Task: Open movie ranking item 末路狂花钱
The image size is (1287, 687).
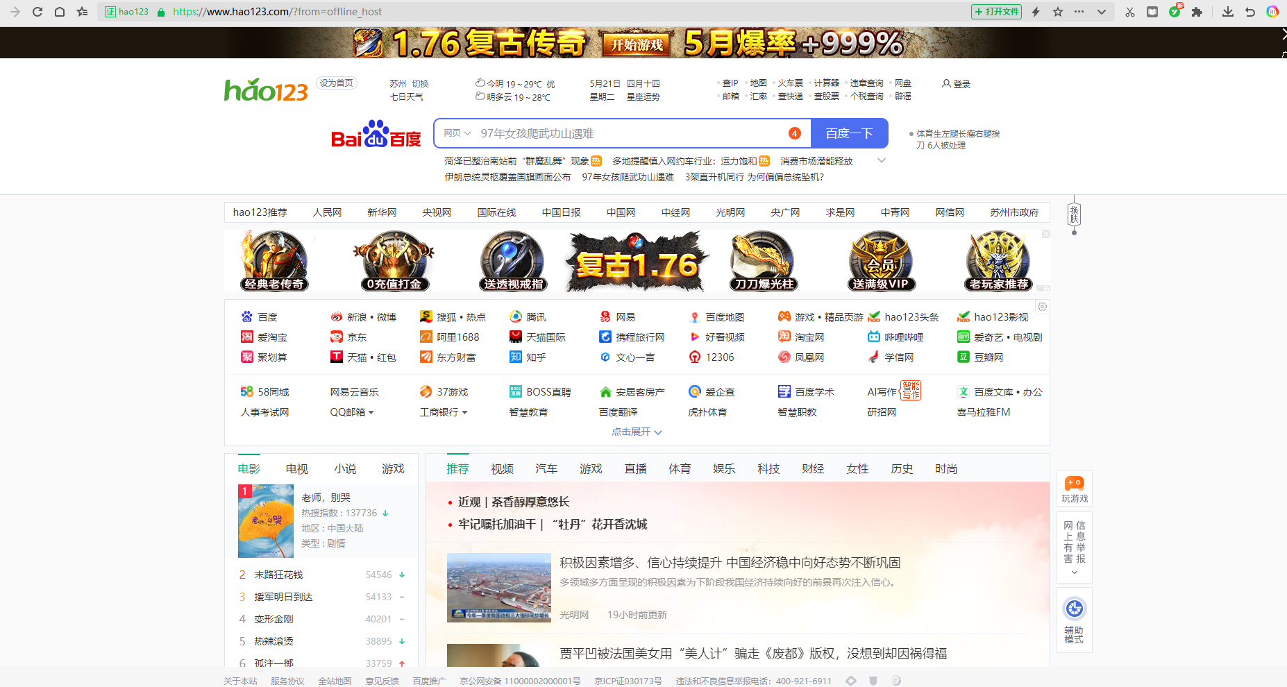Action: 278,575
